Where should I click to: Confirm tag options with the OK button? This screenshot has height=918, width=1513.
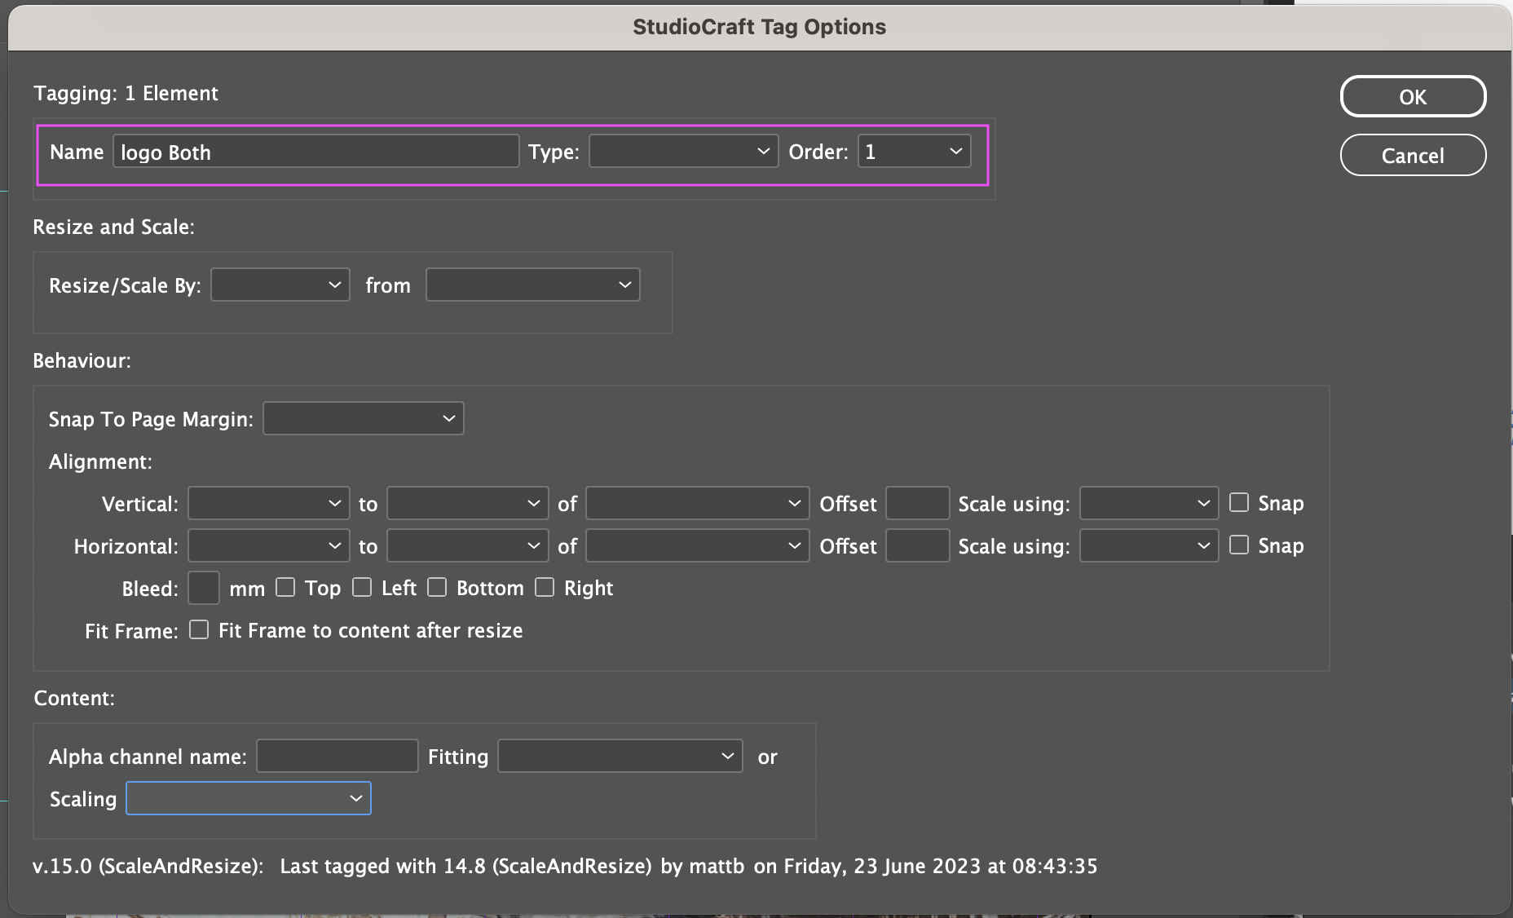coord(1413,96)
